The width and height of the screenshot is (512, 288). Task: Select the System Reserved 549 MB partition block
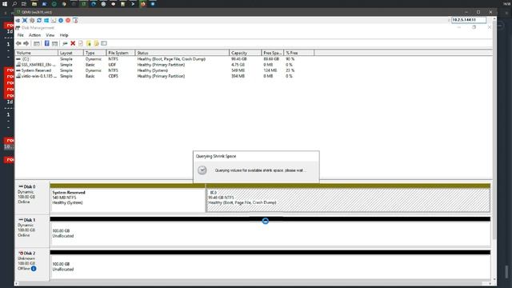click(128, 198)
